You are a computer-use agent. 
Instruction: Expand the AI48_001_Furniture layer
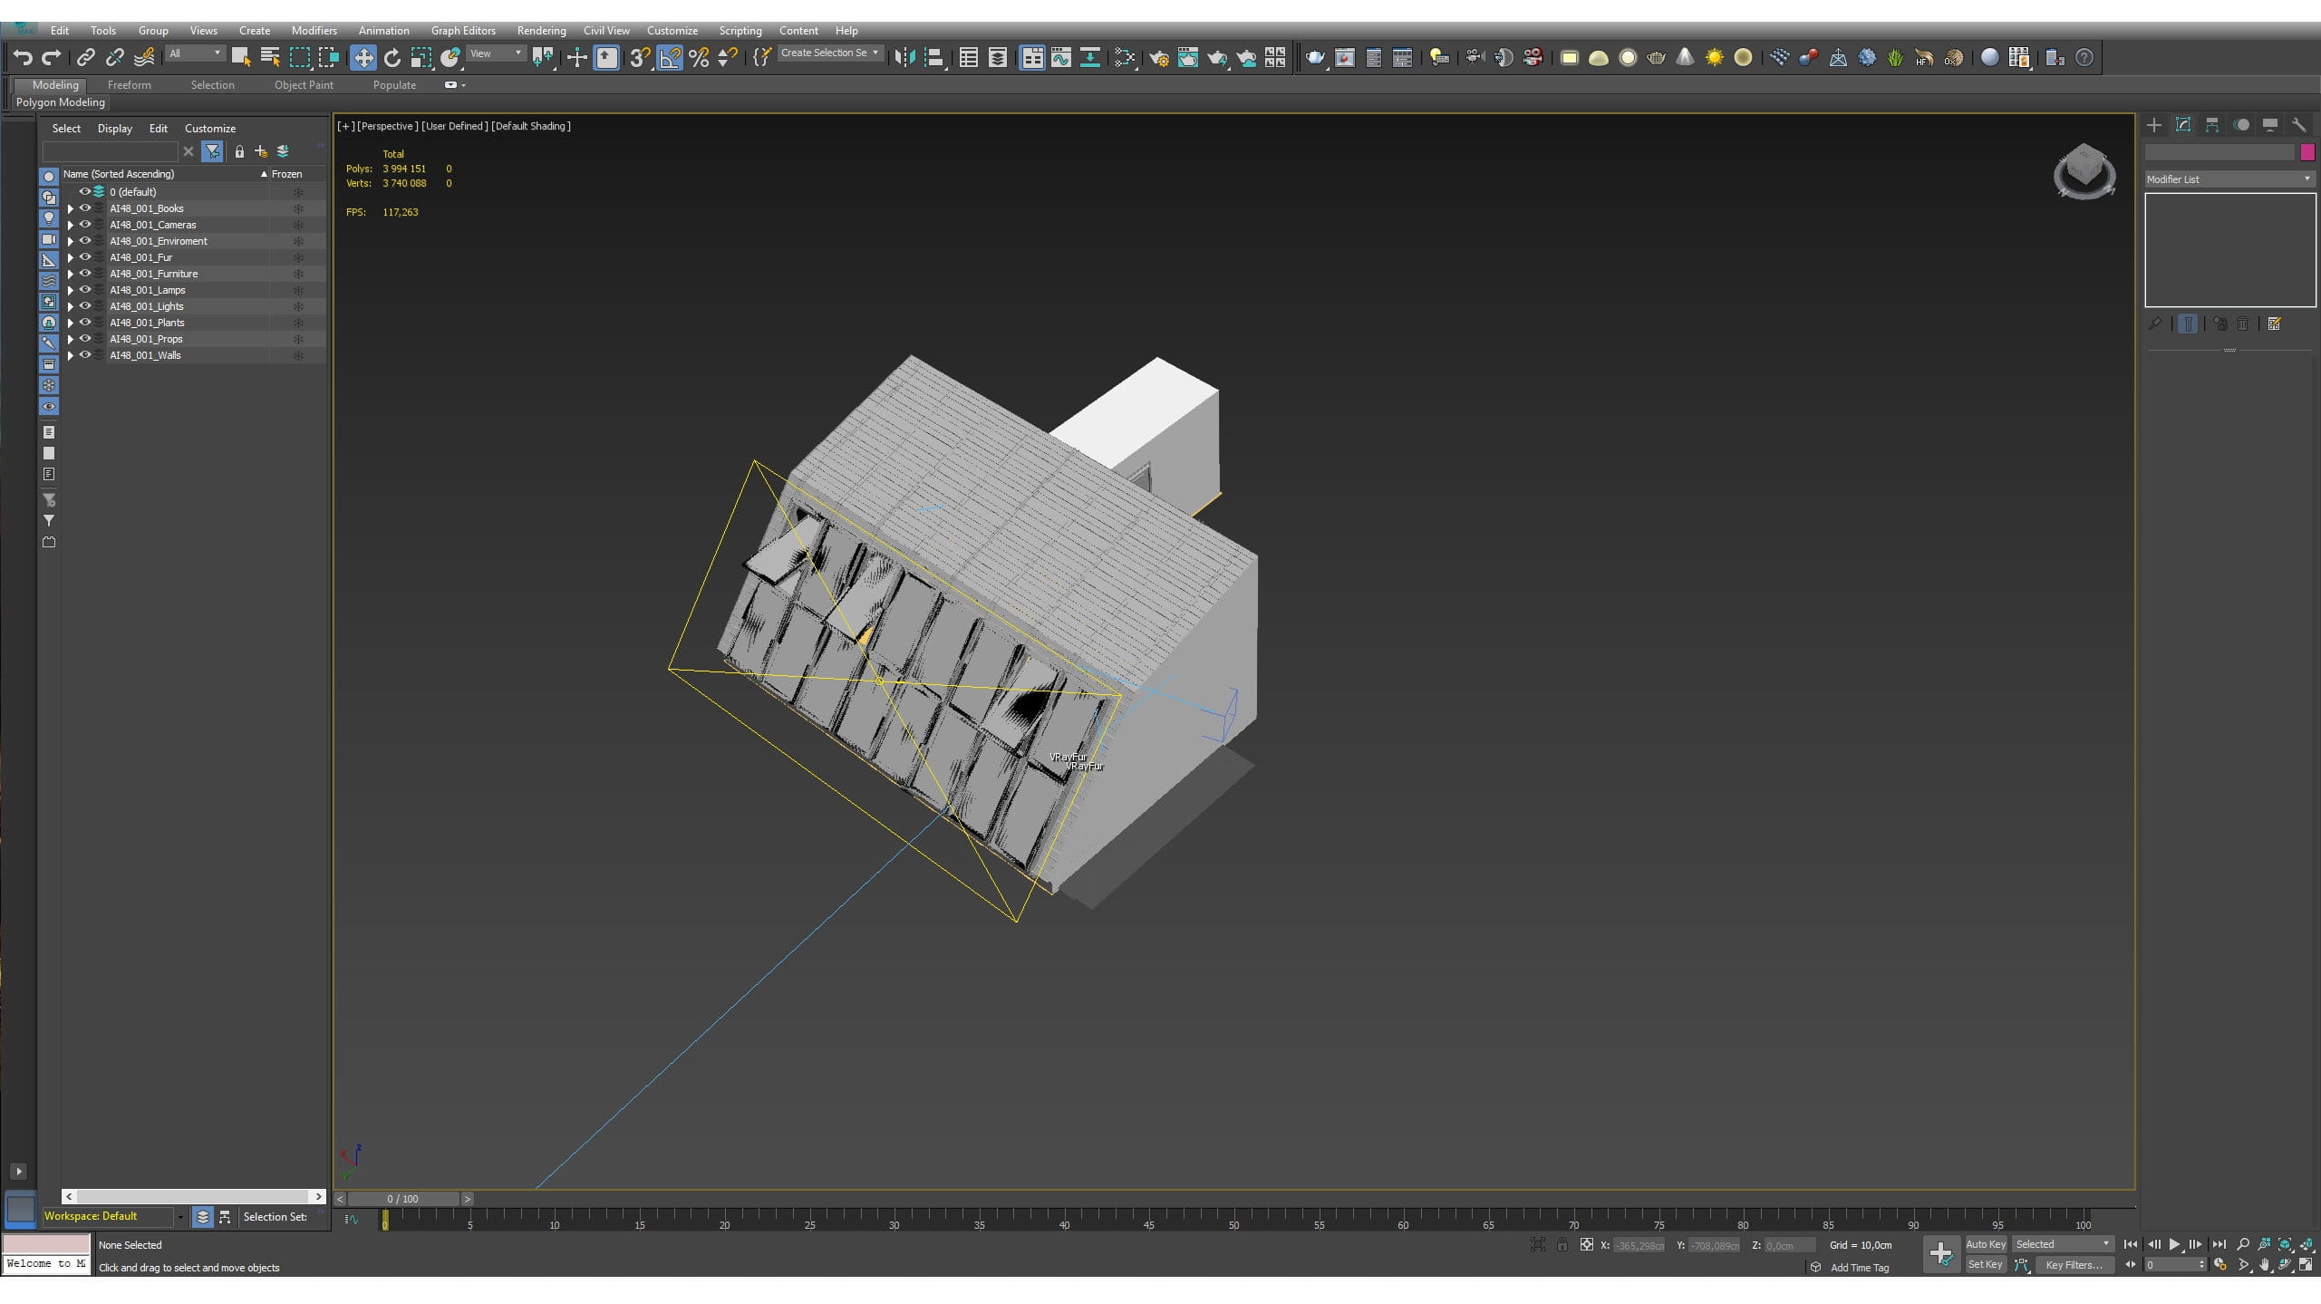71,274
